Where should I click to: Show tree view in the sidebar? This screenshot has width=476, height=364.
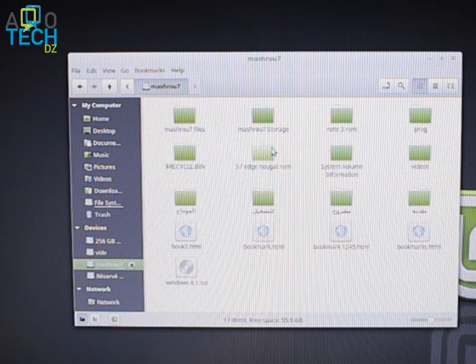pos(95,319)
